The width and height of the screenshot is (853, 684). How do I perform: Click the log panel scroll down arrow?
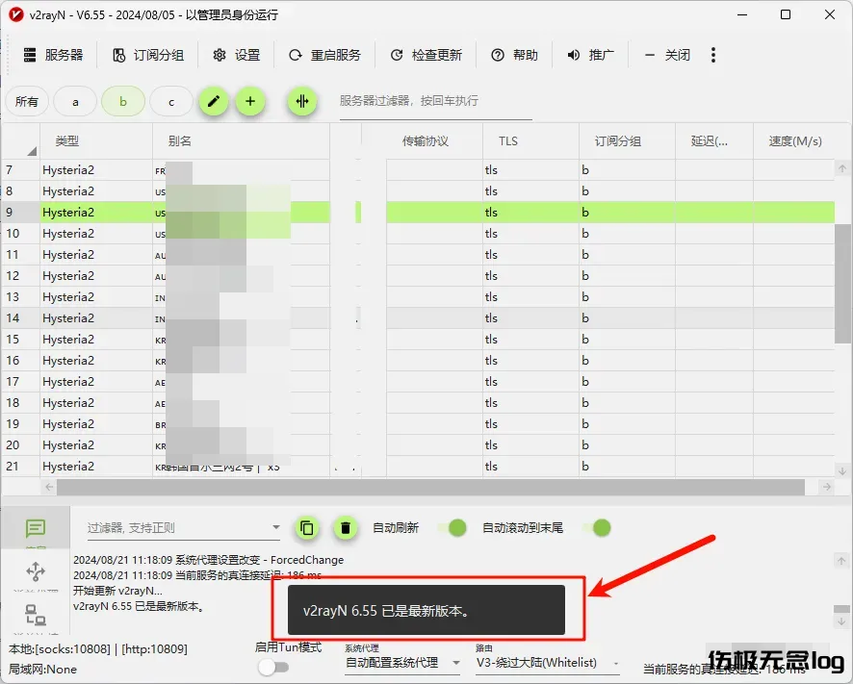841,621
